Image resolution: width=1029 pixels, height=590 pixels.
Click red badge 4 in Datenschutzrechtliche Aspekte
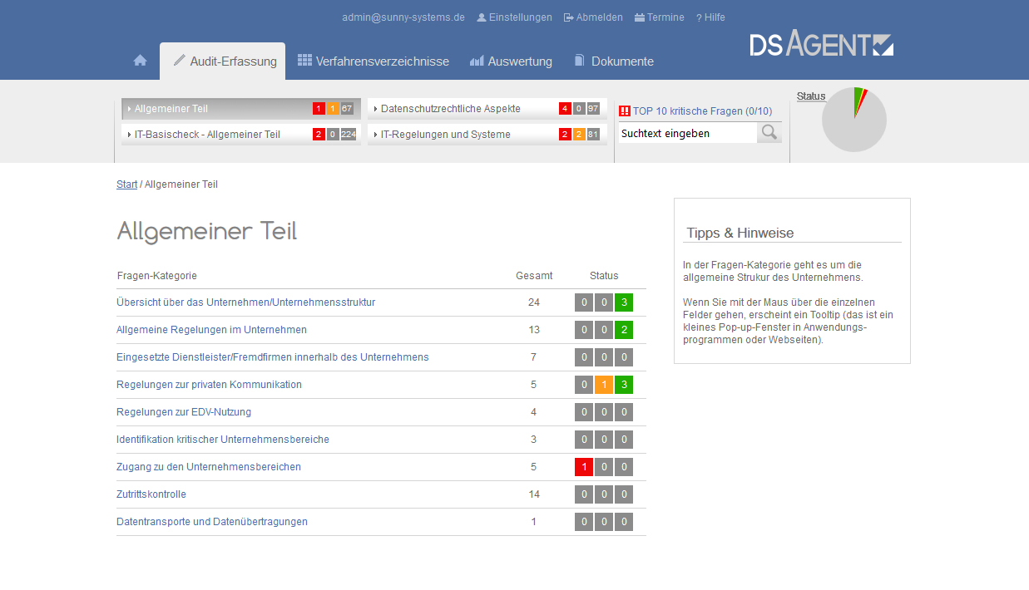[565, 109]
